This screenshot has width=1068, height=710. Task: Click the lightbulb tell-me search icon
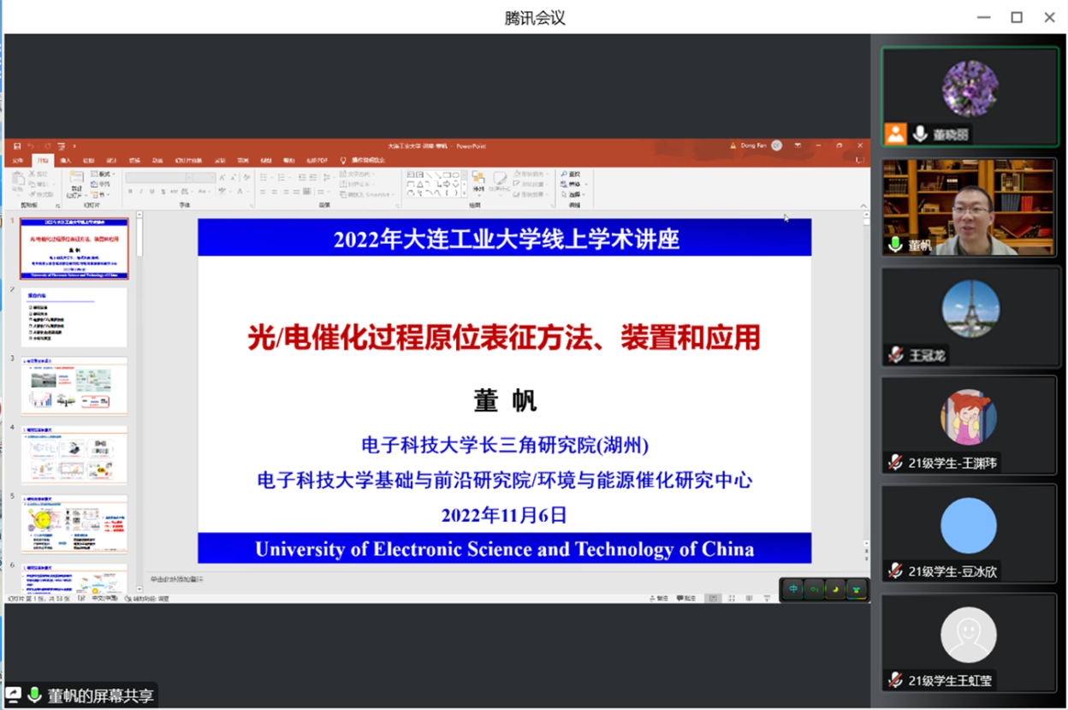point(343,160)
